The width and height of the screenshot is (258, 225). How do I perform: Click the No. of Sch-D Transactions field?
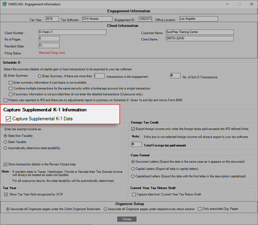pyautogui.click(x=175, y=76)
